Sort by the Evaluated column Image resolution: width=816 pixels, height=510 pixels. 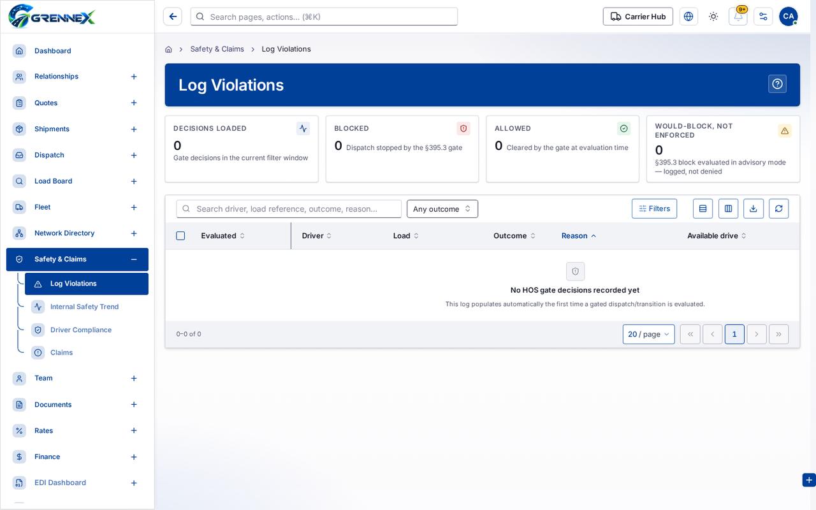coord(223,236)
